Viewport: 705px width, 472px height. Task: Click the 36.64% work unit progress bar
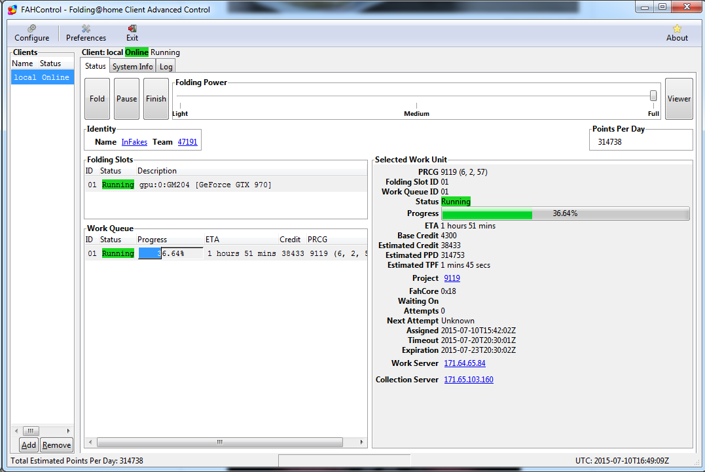[x=565, y=213]
